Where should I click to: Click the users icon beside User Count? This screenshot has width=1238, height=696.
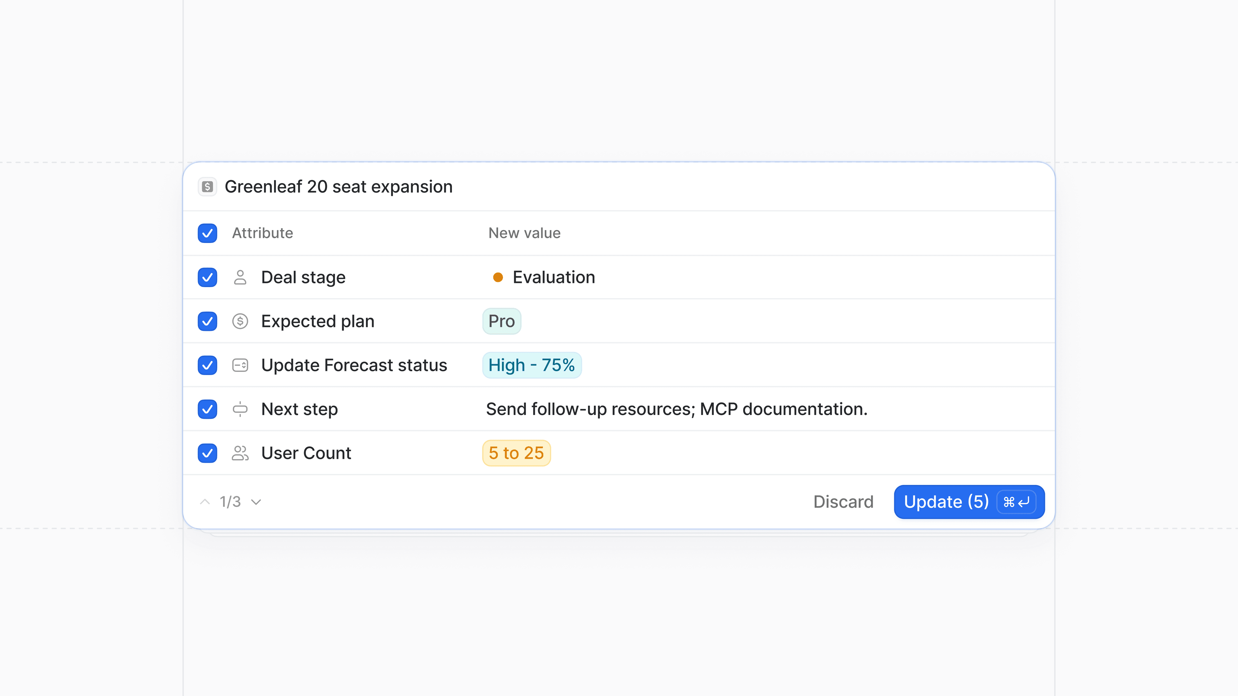pos(240,453)
